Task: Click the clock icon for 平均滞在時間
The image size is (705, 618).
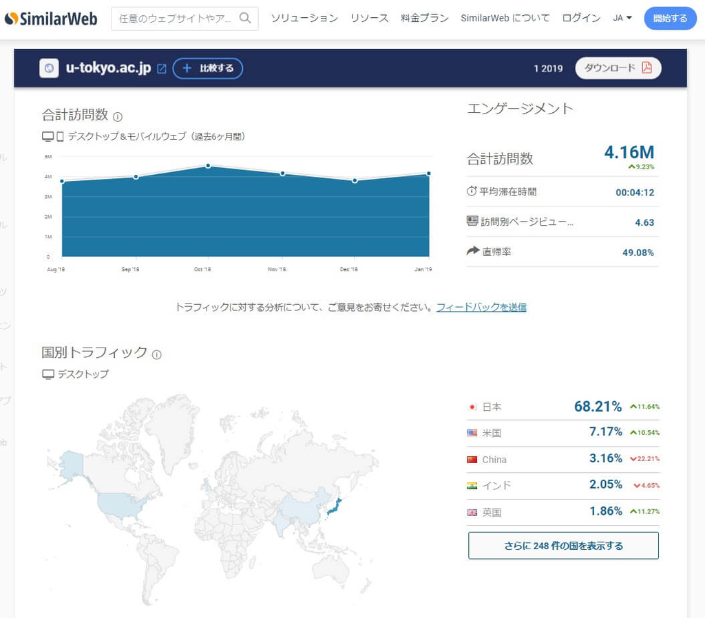Action: click(x=471, y=191)
